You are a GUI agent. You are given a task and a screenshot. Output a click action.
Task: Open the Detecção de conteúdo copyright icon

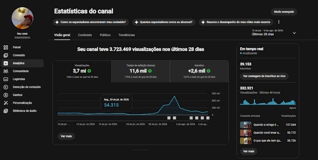click(6, 87)
